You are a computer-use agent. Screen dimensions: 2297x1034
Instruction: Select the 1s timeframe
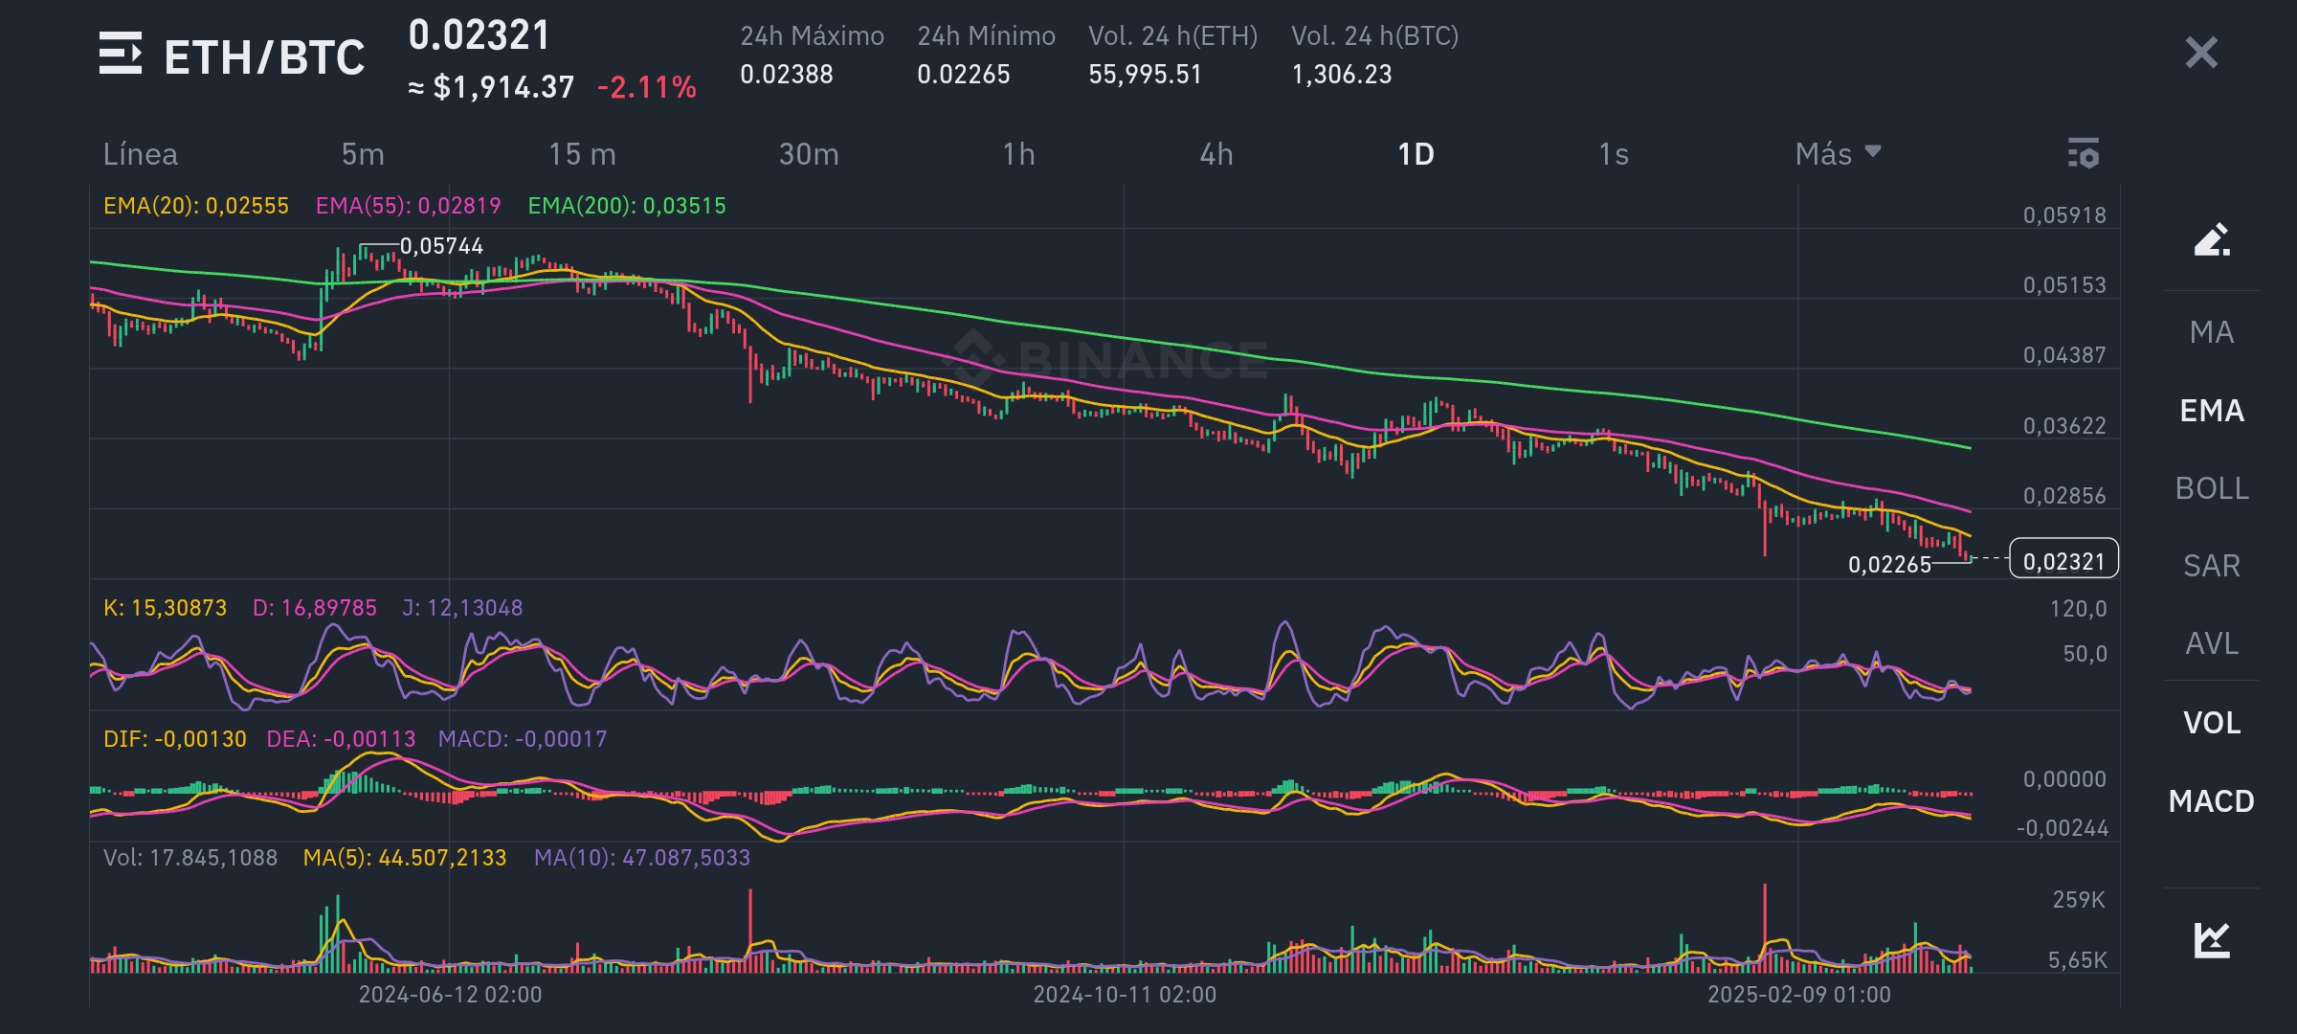pyautogui.click(x=1616, y=153)
